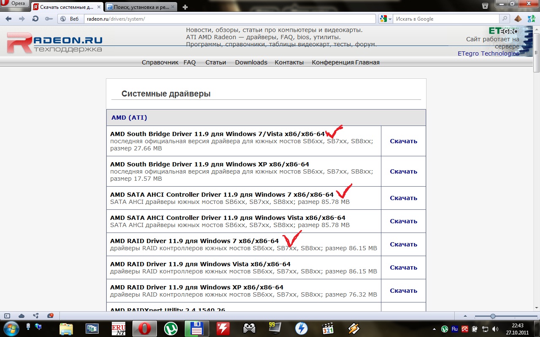Open the 'Конференция' site menu item

[x=333, y=62]
